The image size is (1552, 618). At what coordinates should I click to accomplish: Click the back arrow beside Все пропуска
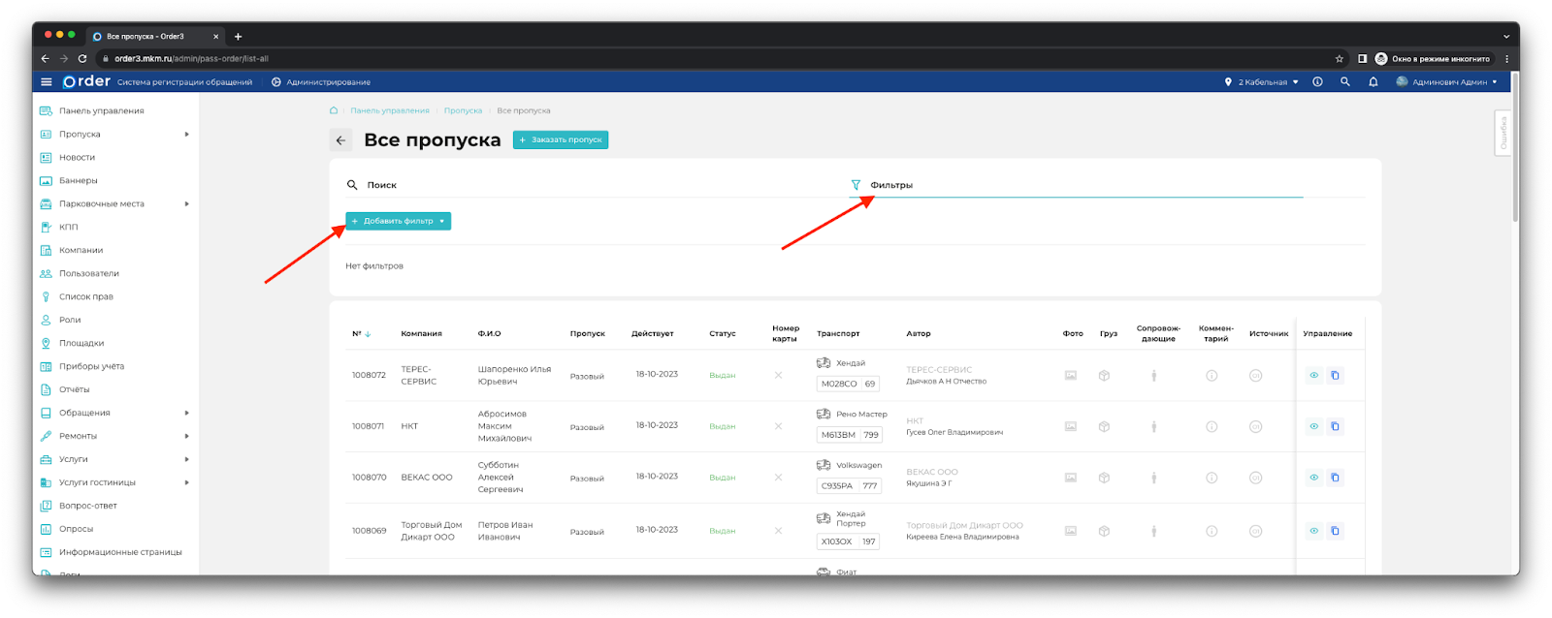340,140
